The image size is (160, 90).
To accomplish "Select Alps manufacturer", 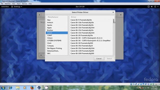I will coord(57,20).
